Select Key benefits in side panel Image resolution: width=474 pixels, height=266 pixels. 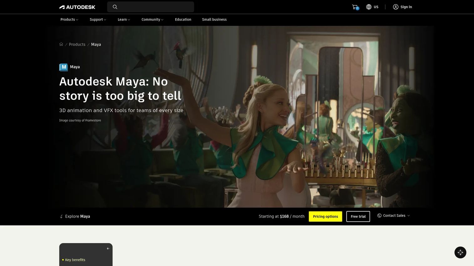coord(75,260)
